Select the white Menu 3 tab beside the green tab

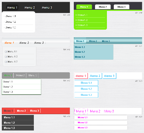pos(121,7)
